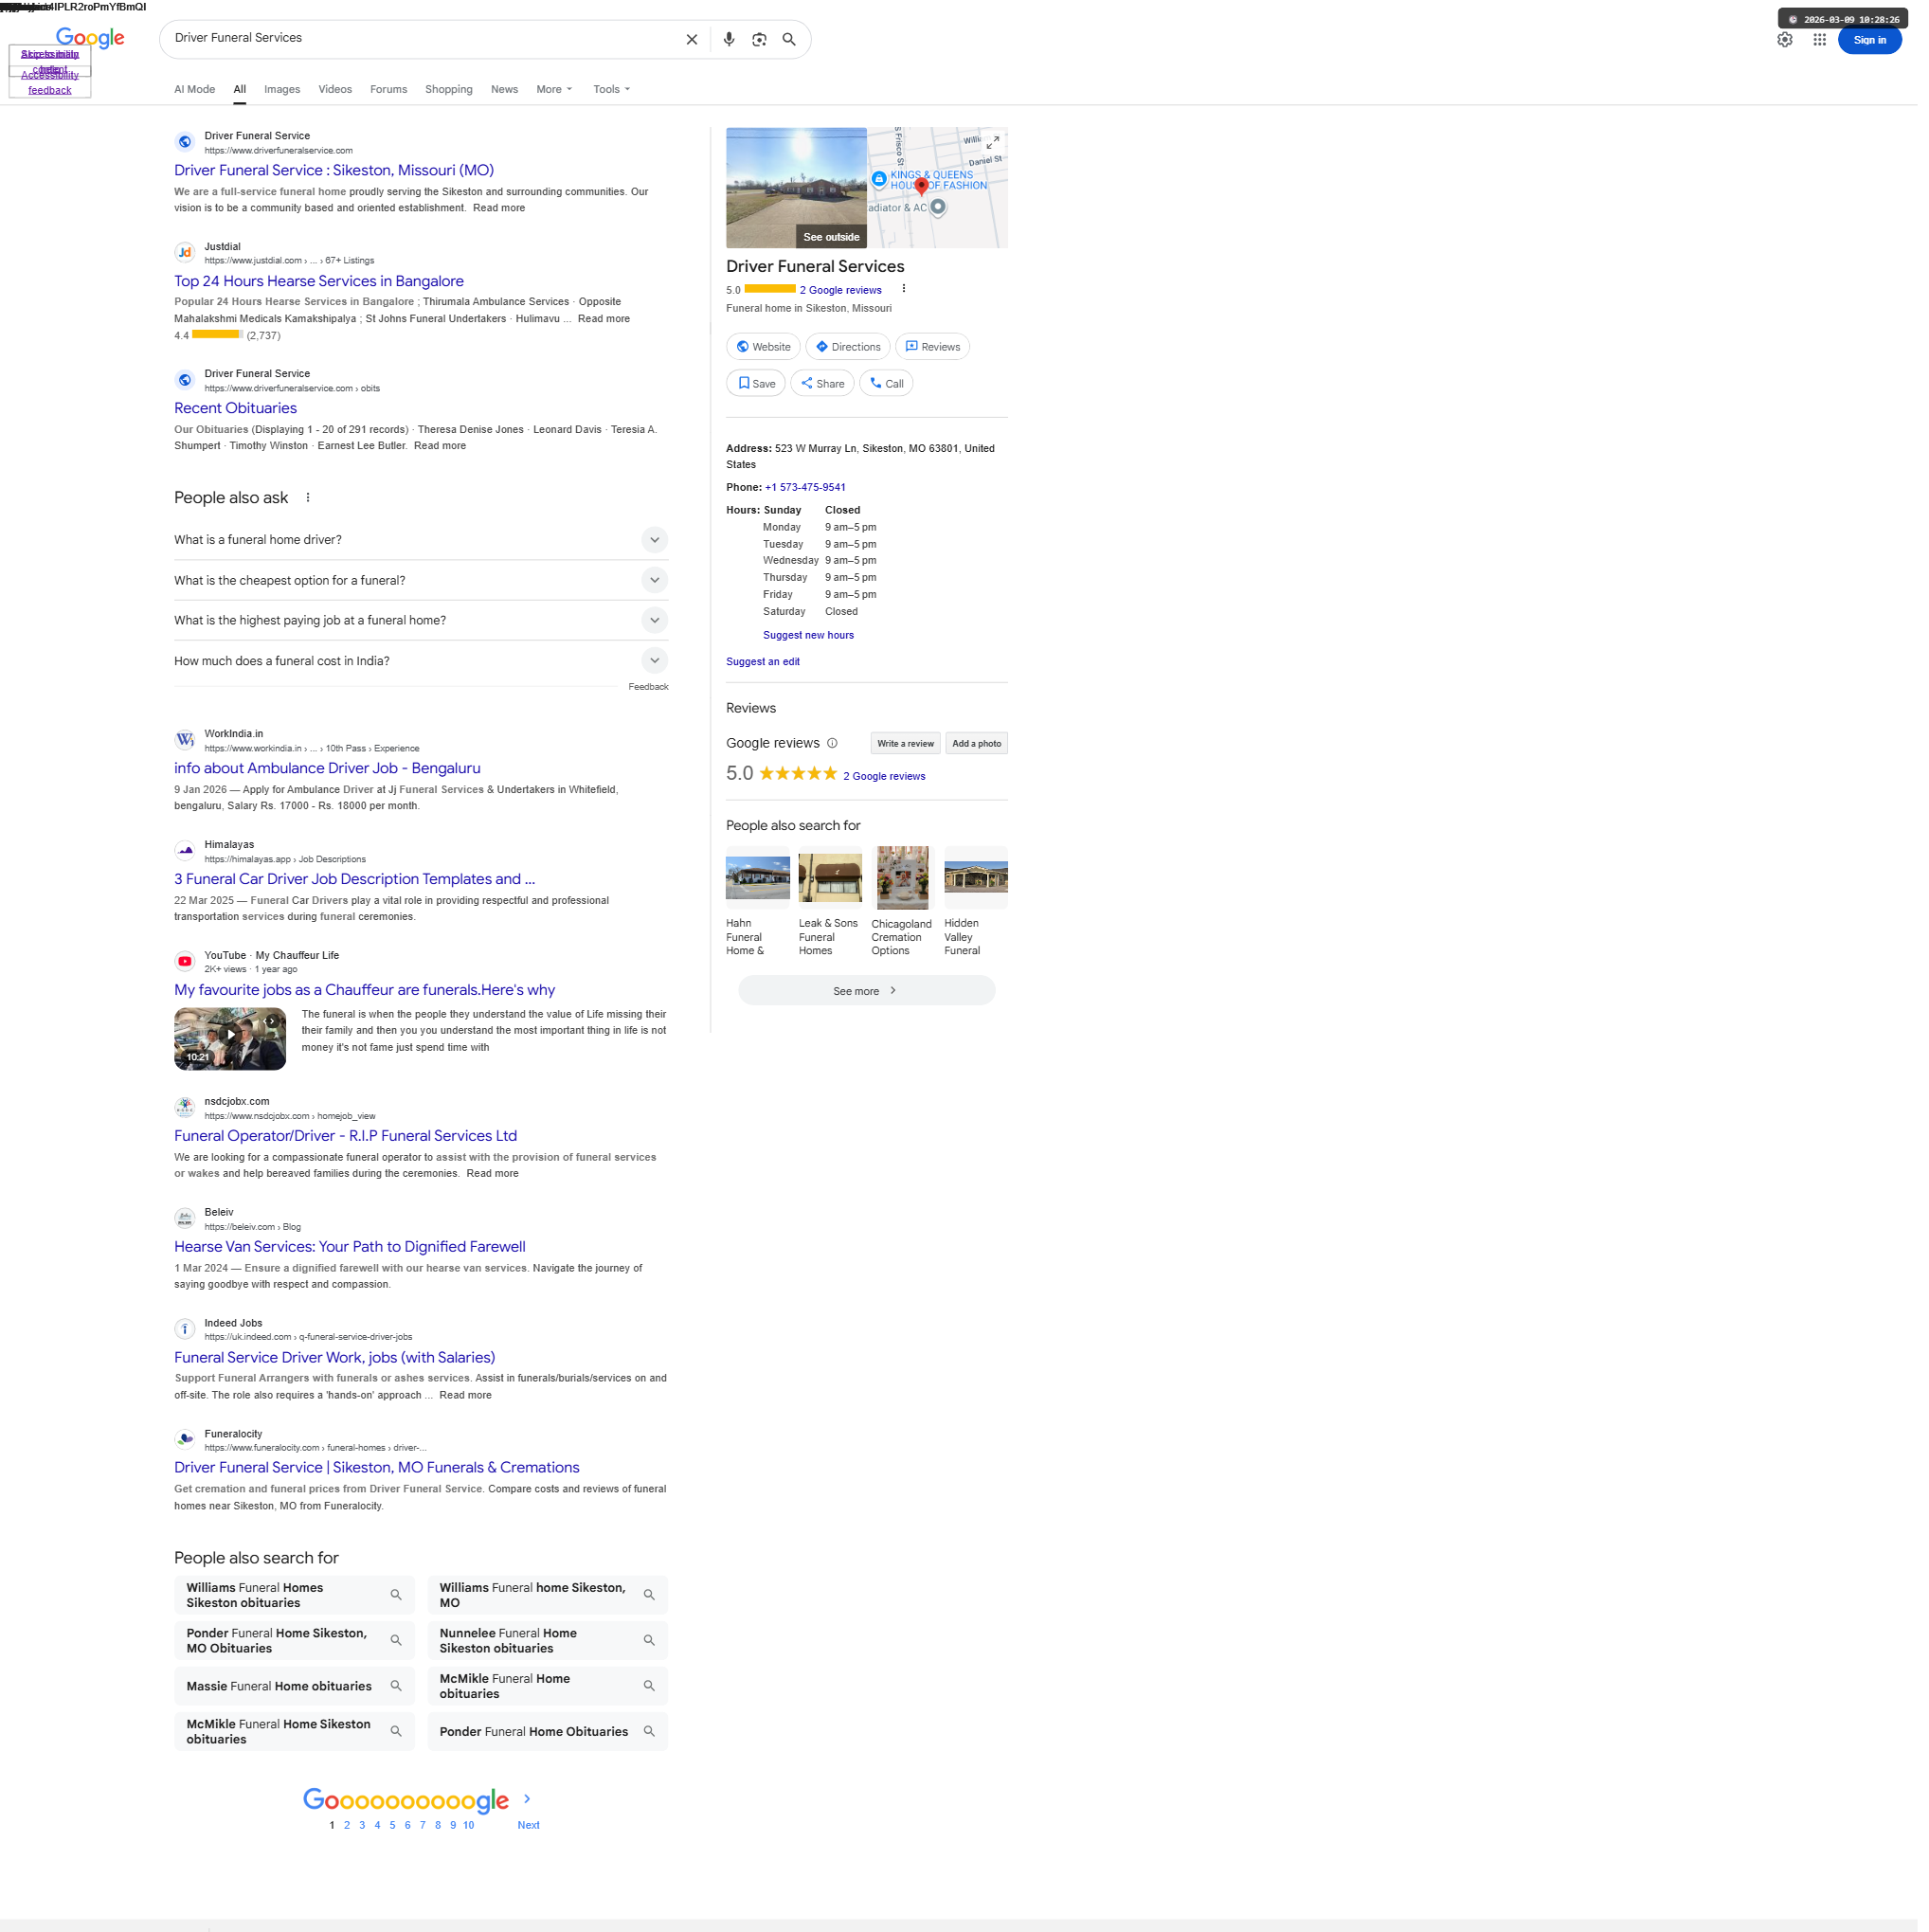
Task: Expand 'How much does a funeral cost in India?'
Action: coord(657,663)
